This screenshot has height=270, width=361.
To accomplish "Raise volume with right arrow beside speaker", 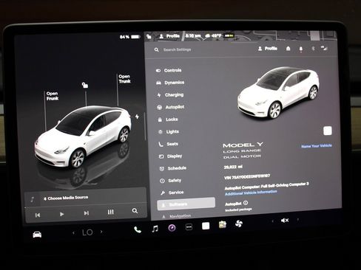I will (x=297, y=220).
